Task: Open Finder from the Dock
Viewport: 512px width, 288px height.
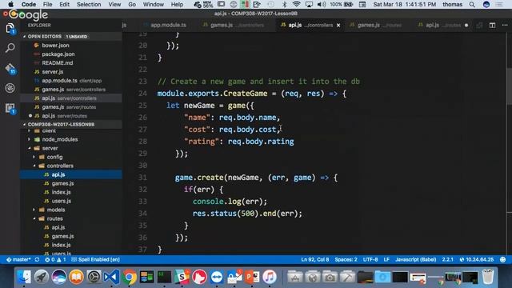Action: tap(24, 278)
